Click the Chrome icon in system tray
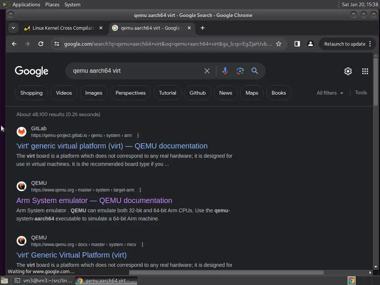 (351, 281)
